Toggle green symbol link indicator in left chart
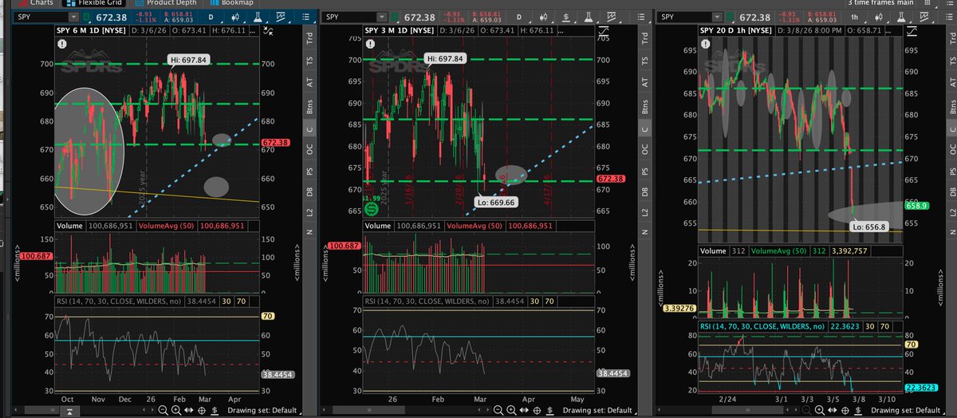The image size is (957, 418). pyautogui.click(x=86, y=18)
